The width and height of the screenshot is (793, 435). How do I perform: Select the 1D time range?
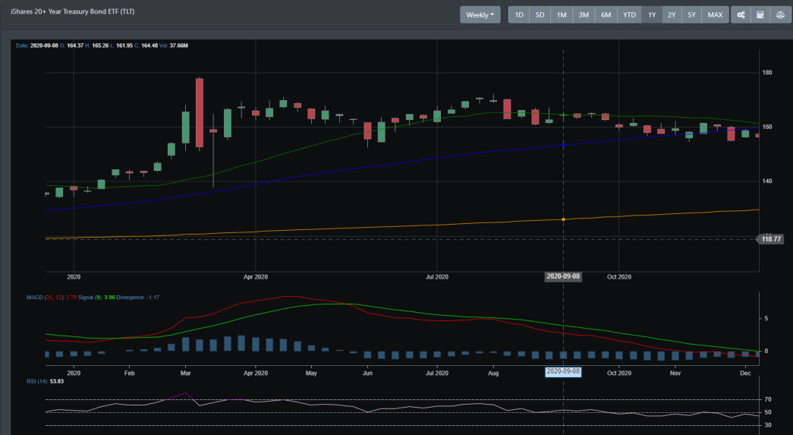pyautogui.click(x=519, y=14)
